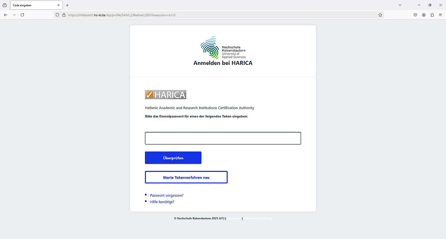Click the "© Hochschule Kaiserslautern 2025 (U1)" text
446x239 pixels.
click(199, 219)
